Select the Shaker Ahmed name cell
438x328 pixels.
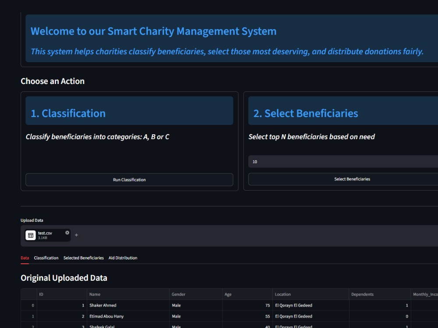(x=128, y=305)
